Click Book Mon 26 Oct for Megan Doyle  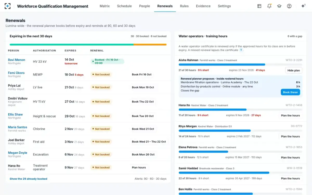coord(143,154)
